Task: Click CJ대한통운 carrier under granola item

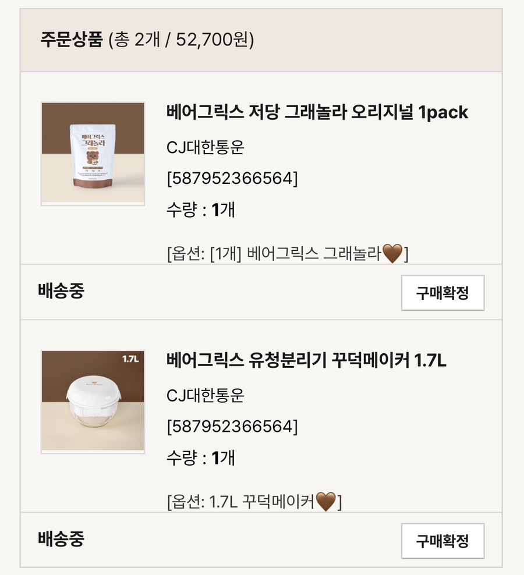Action: [205, 147]
